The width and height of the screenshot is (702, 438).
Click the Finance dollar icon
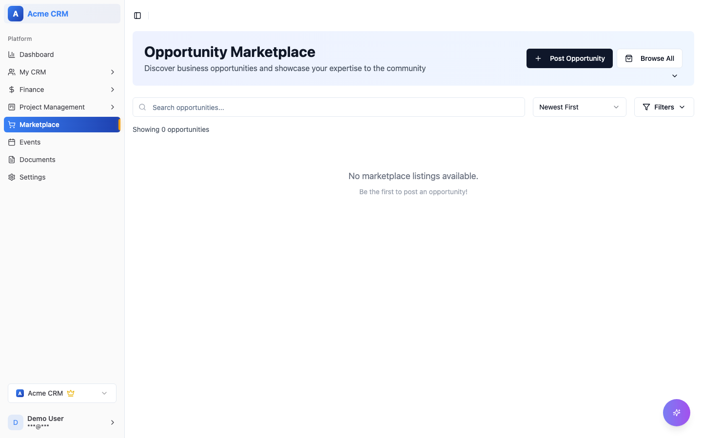point(12,90)
